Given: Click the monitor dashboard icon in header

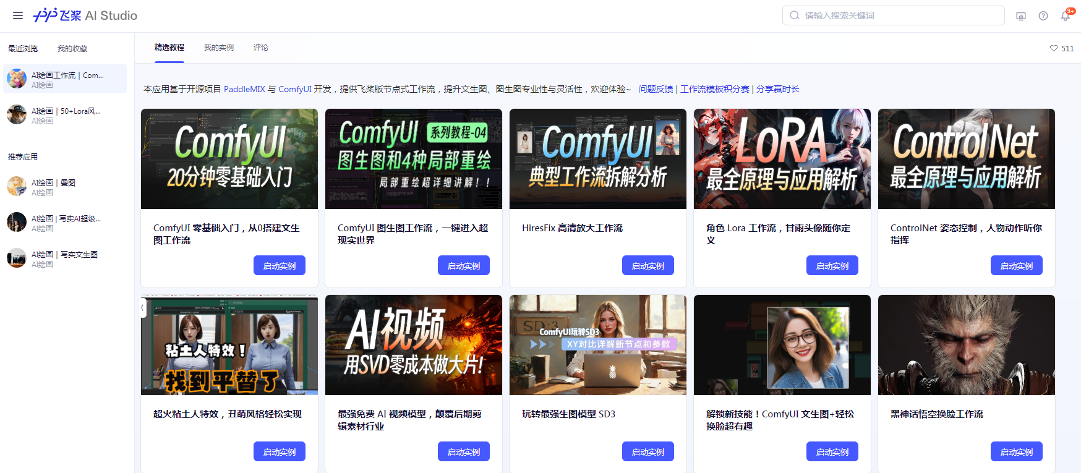Looking at the screenshot, I should point(1021,16).
